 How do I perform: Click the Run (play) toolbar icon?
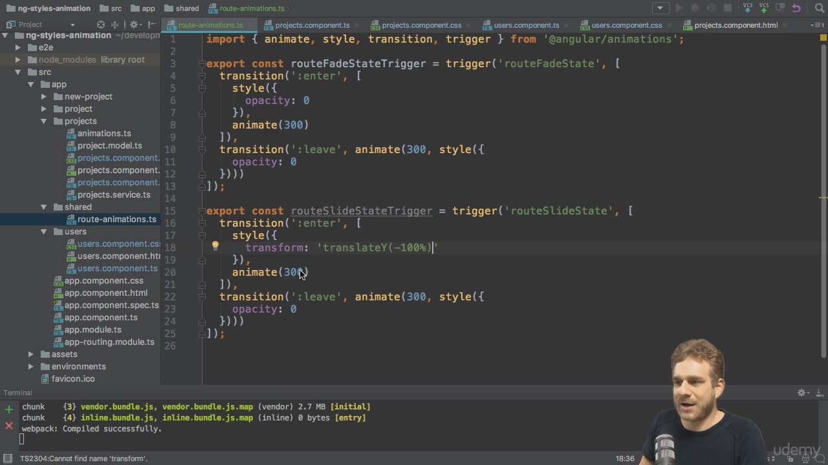(679, 8)
